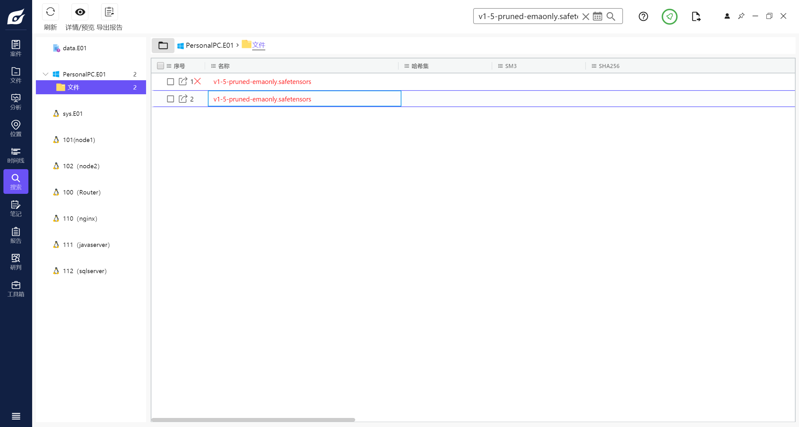Check the checkbox for row 2
The image size is (799, 427).
[x=170, y=99]
